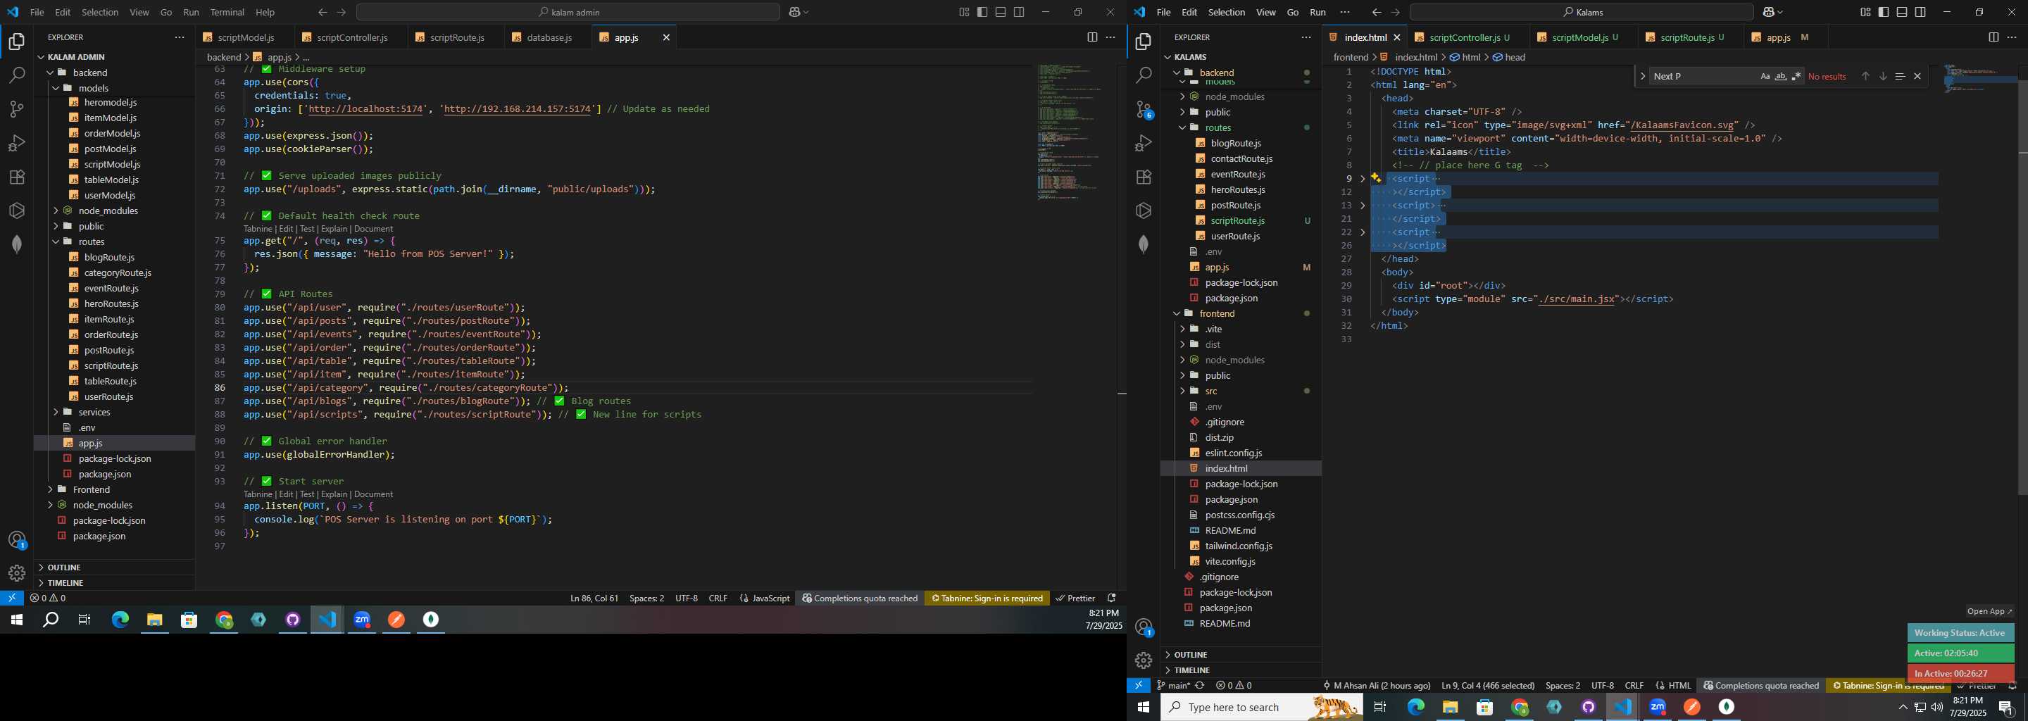Click main branch in Kalams status bar
Viewport: 2028px width, 721px height.
pos(1173,686)
